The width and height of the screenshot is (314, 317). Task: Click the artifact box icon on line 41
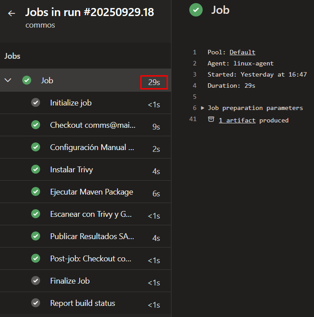(x=211, y=120)
